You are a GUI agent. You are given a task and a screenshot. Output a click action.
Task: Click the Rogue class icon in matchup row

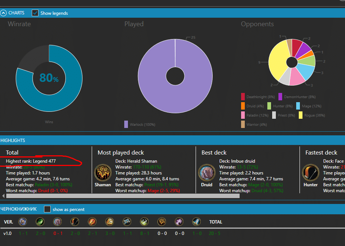(x=144, y=222)
